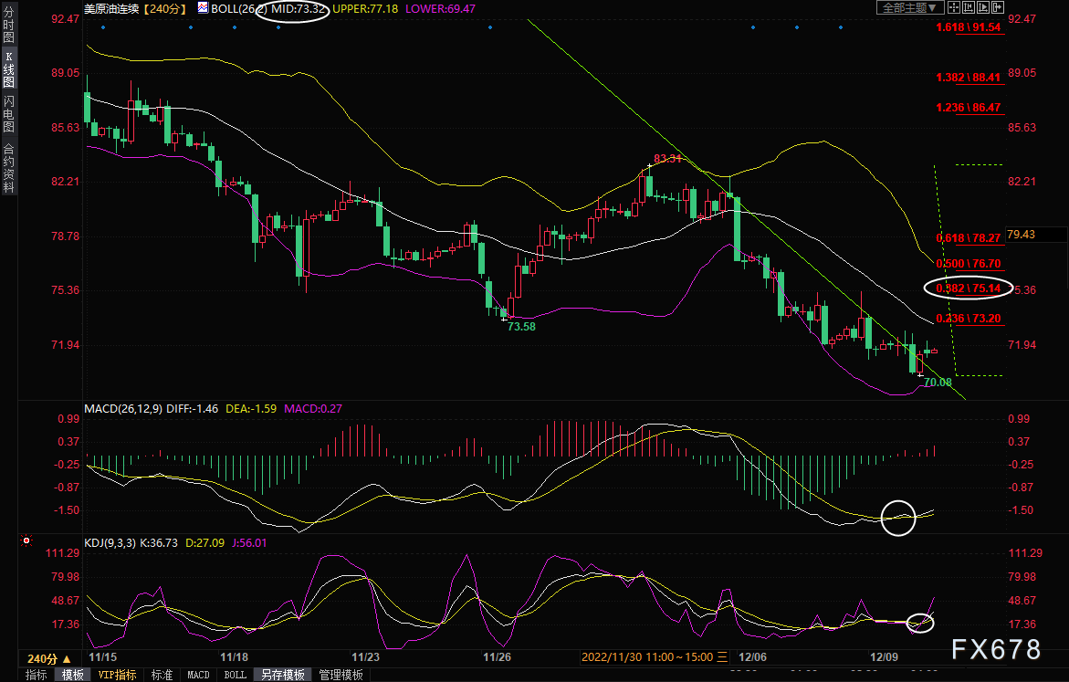The height and width of the screenshot is (682, 1069).
Task: Click the LOWER:69.47 band value
Action: (x=440, y=9)
